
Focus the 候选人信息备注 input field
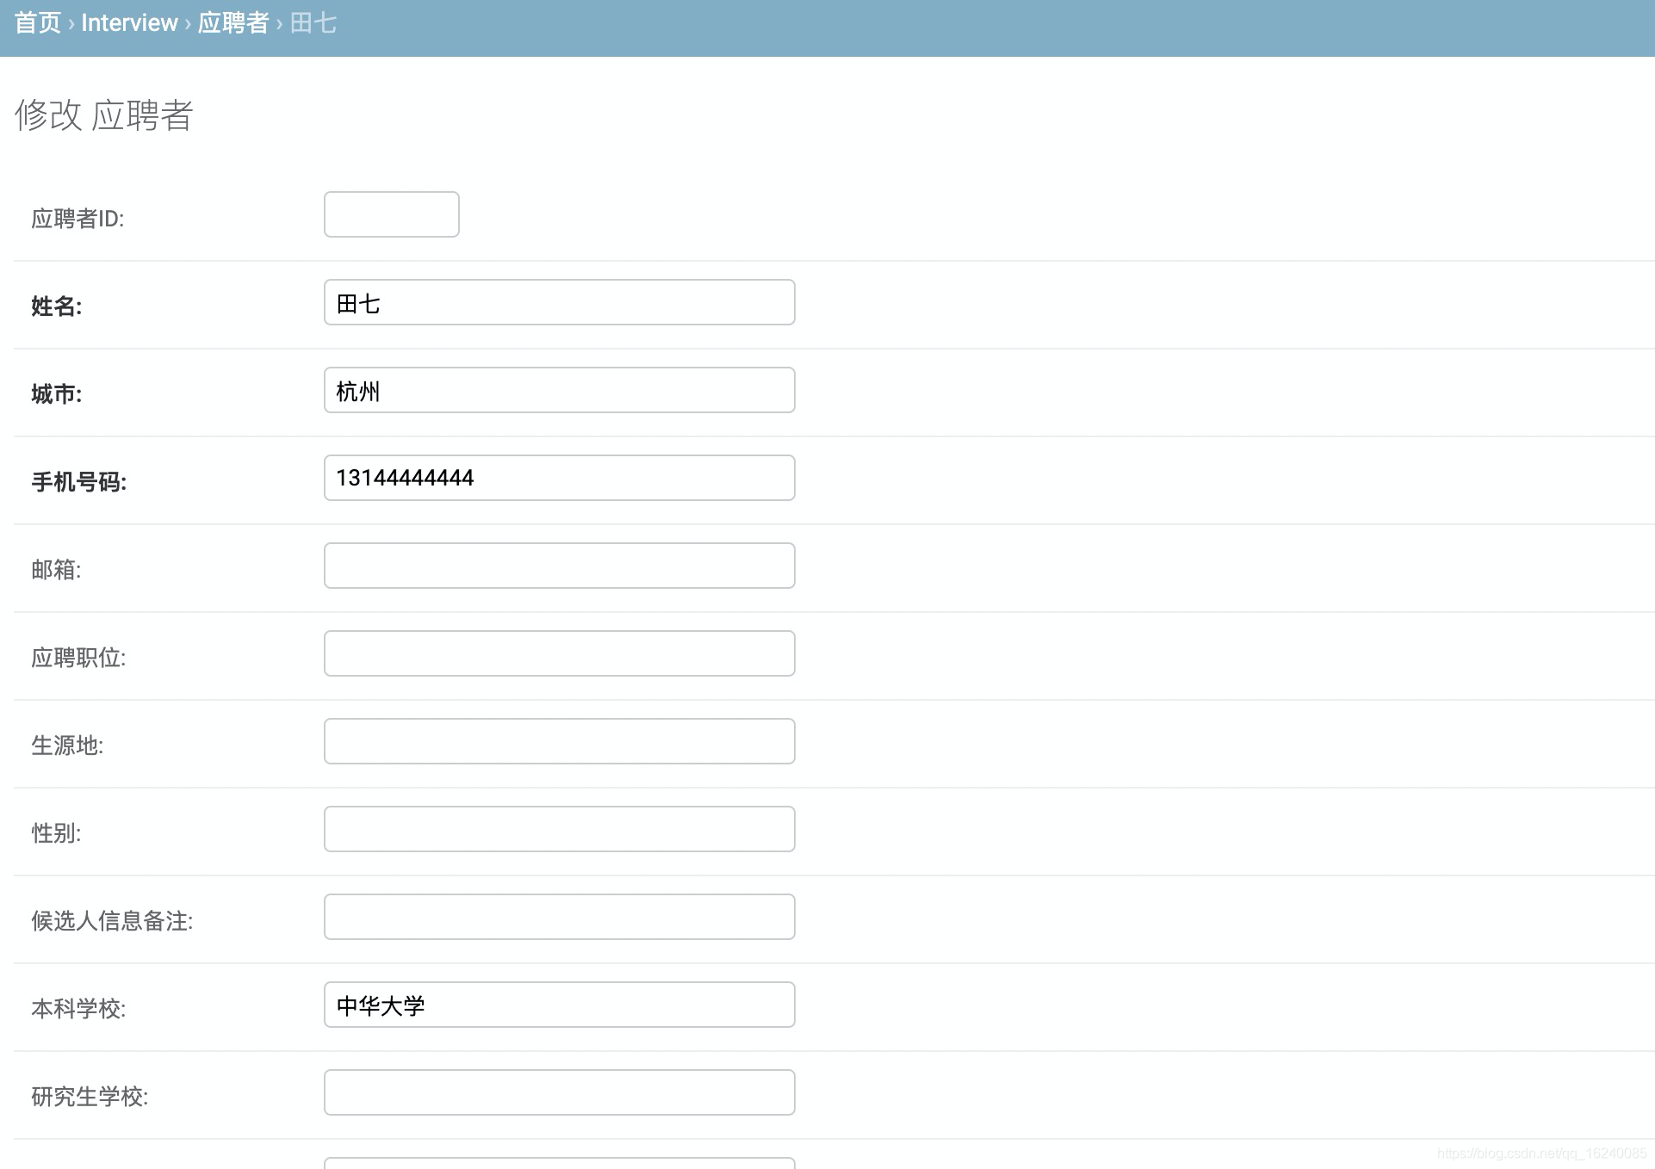559,917
